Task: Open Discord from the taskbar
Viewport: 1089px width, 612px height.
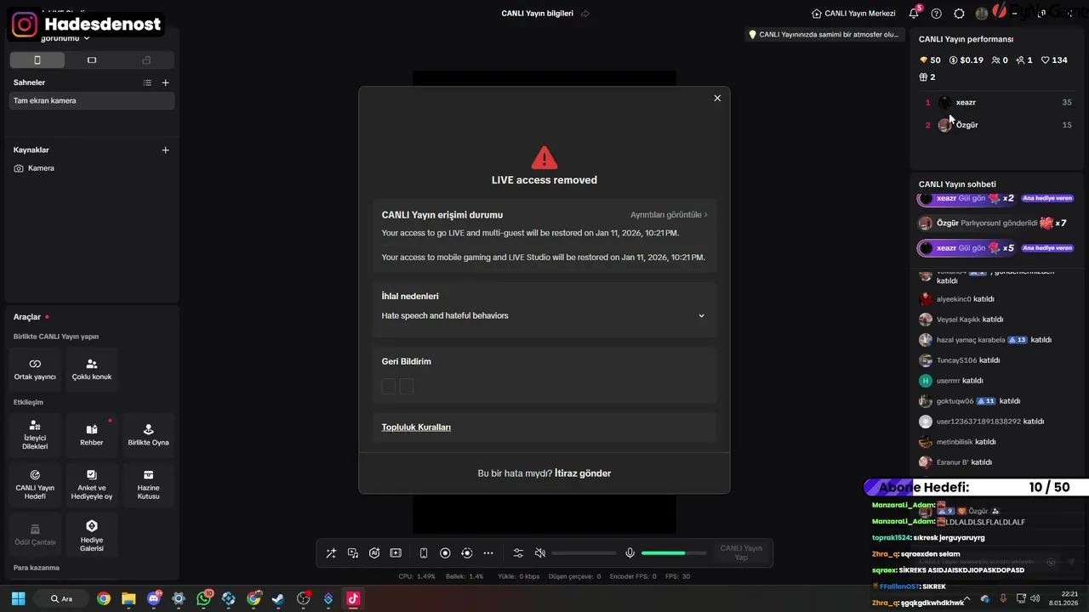Action: tap(154, 598)
